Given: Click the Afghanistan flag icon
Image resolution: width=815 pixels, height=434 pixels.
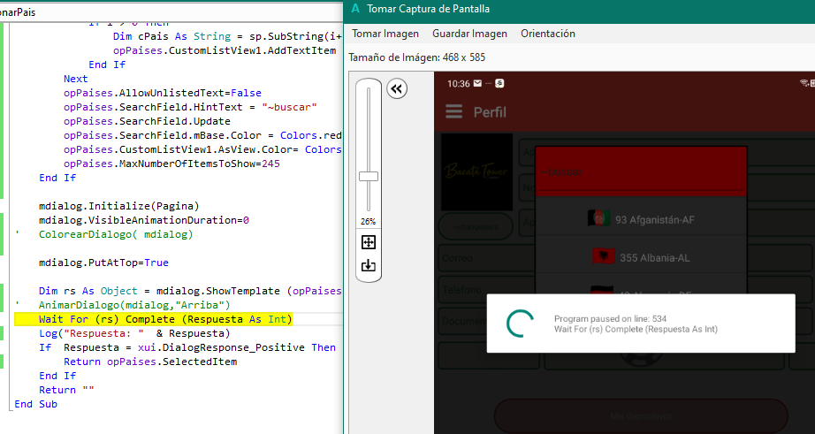Looking at the screenshot, I should 598,219.
